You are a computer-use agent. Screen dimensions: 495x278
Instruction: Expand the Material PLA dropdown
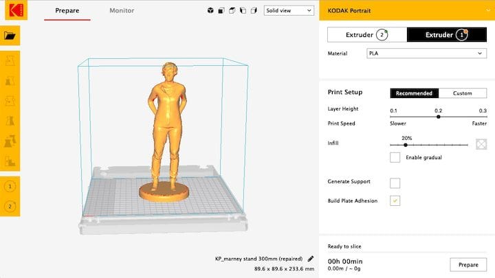(x=427, y=53)
